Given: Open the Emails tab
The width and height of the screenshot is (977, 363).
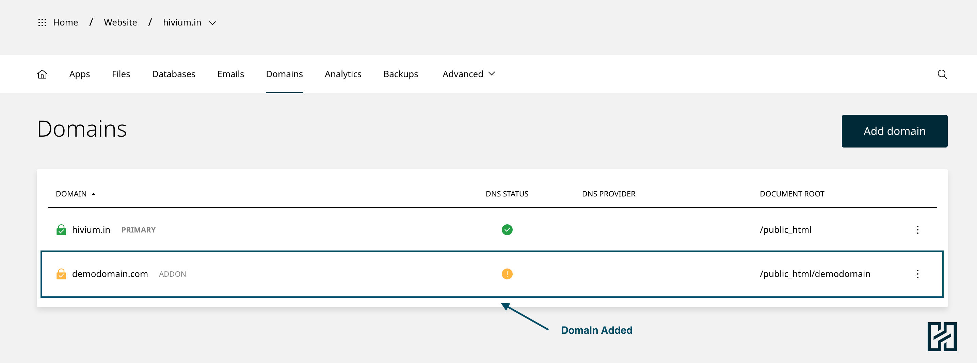Looking at the screenshot, I should coord(230,74).
